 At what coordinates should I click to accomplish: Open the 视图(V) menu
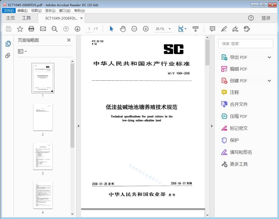36,11
